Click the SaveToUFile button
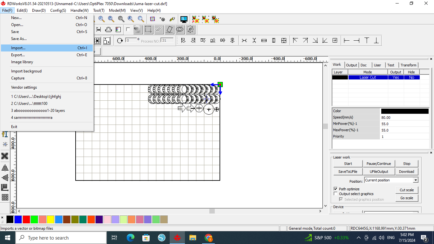This screenshot has height=244, width=434. [x=348, y=172]
